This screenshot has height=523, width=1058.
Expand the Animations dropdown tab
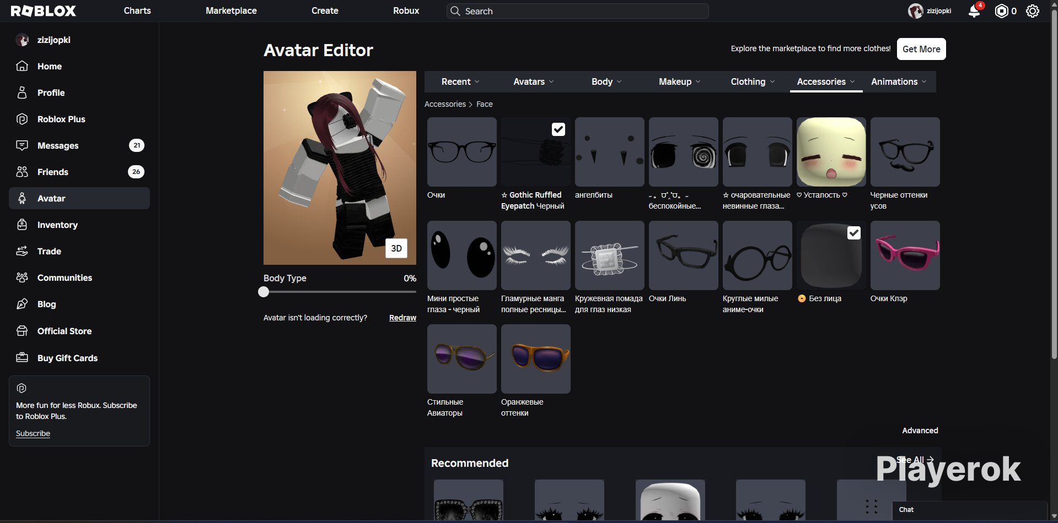tap(899, 81)
